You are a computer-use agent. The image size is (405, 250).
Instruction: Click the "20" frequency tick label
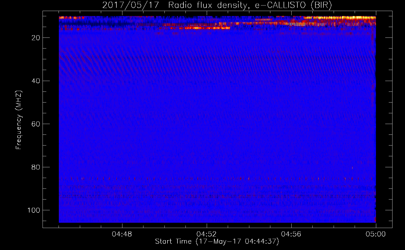[x=36, y=38]
